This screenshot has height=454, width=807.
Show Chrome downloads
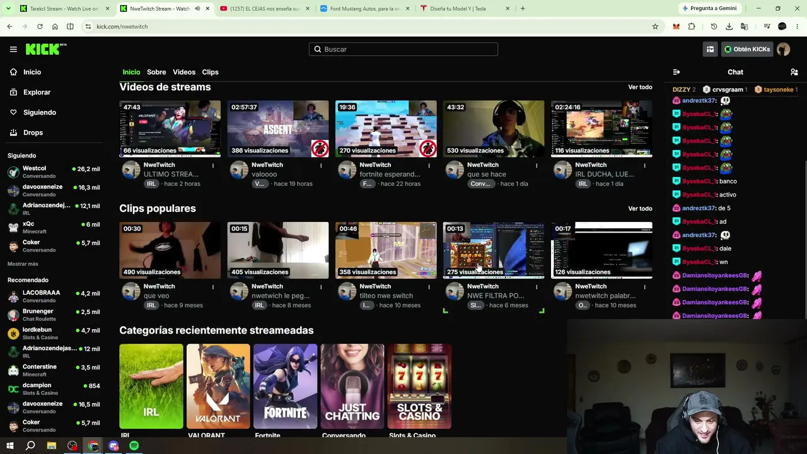coord(729,26)
